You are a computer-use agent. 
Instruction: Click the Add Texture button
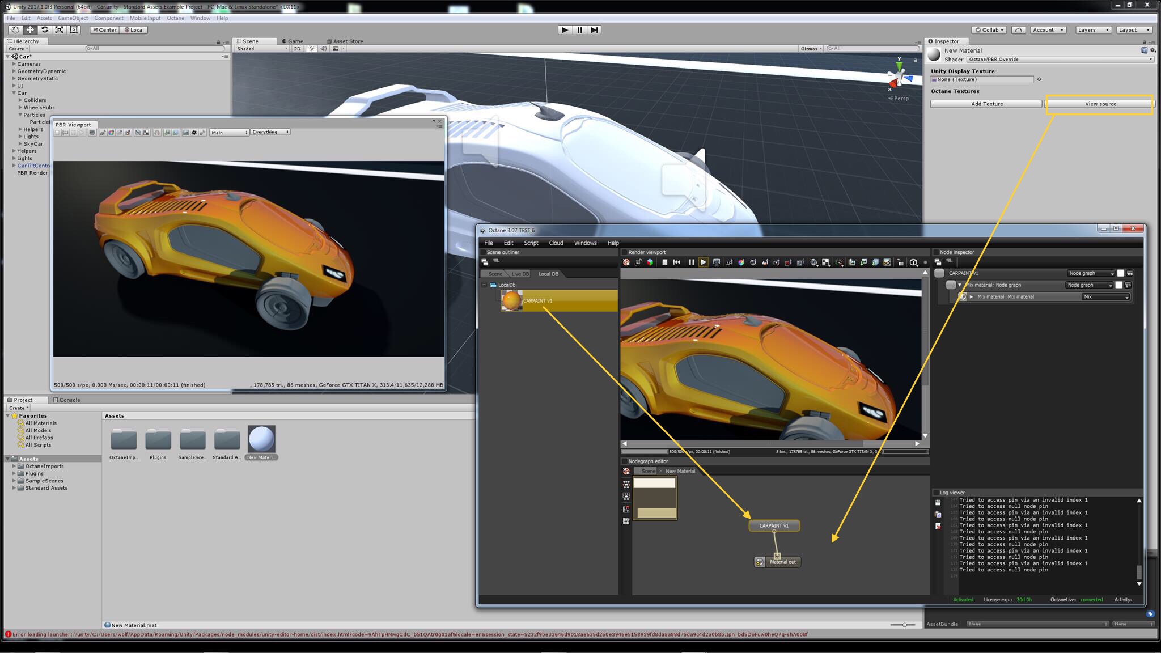[x=986, y=104]
